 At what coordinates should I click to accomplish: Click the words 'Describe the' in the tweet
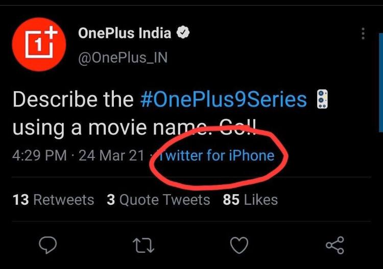pyautogui.click(x=74, y=99)
